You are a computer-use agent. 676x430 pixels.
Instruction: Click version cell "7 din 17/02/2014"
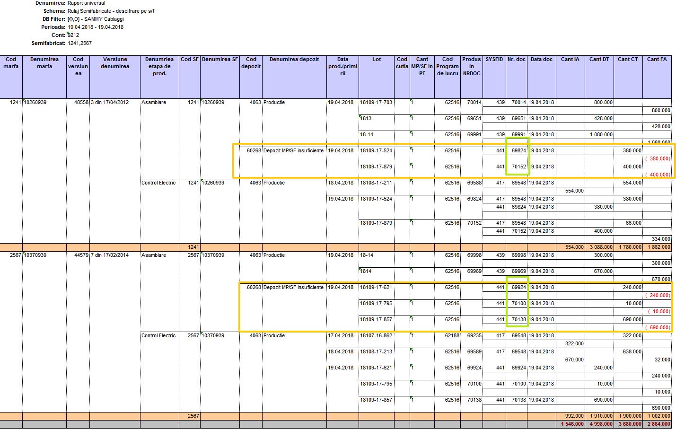coord(109,255)
